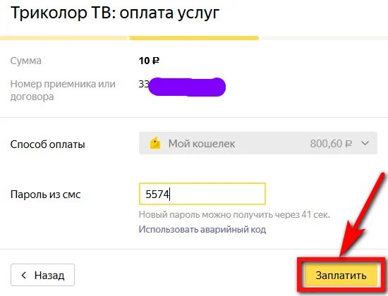Click the unfilled third progress bar segment

point(324,38)
